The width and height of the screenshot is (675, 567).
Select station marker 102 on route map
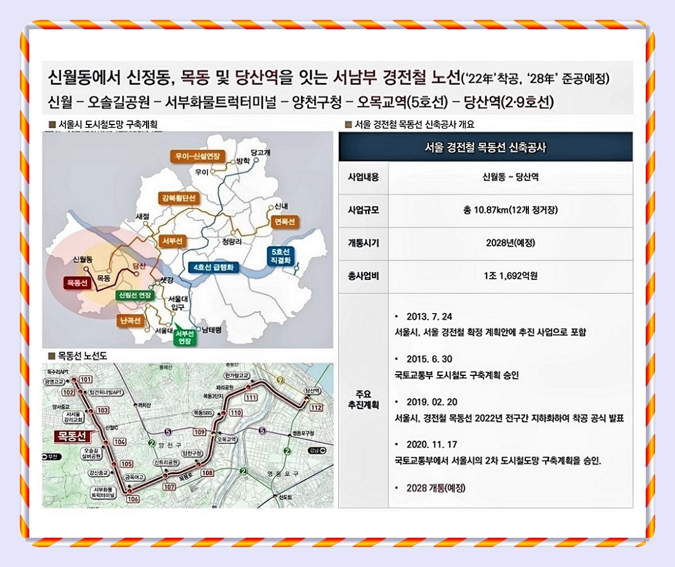coord(68,392)
